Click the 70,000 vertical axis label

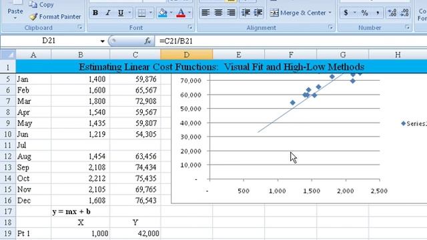click(191, 81)
